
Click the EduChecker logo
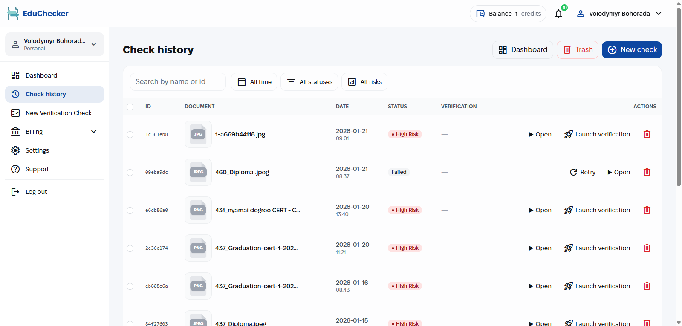pyautogui.click(x=38, y=14)
